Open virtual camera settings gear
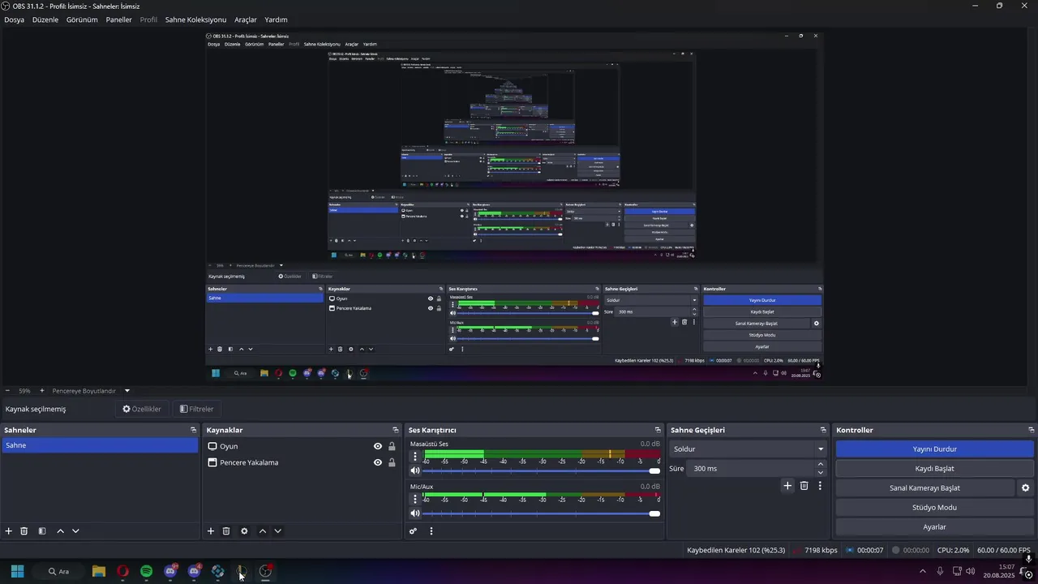1038x584 pixels. tap(1025, 488)
